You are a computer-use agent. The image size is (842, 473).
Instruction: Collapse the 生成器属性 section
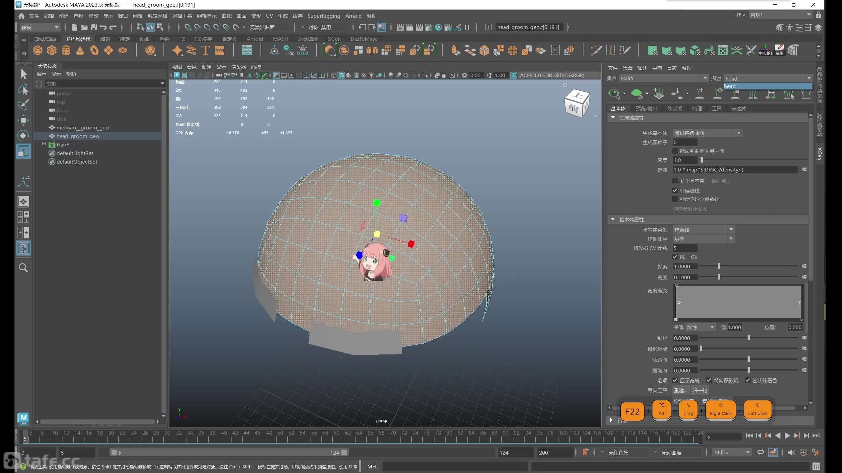tap(613, 117)
